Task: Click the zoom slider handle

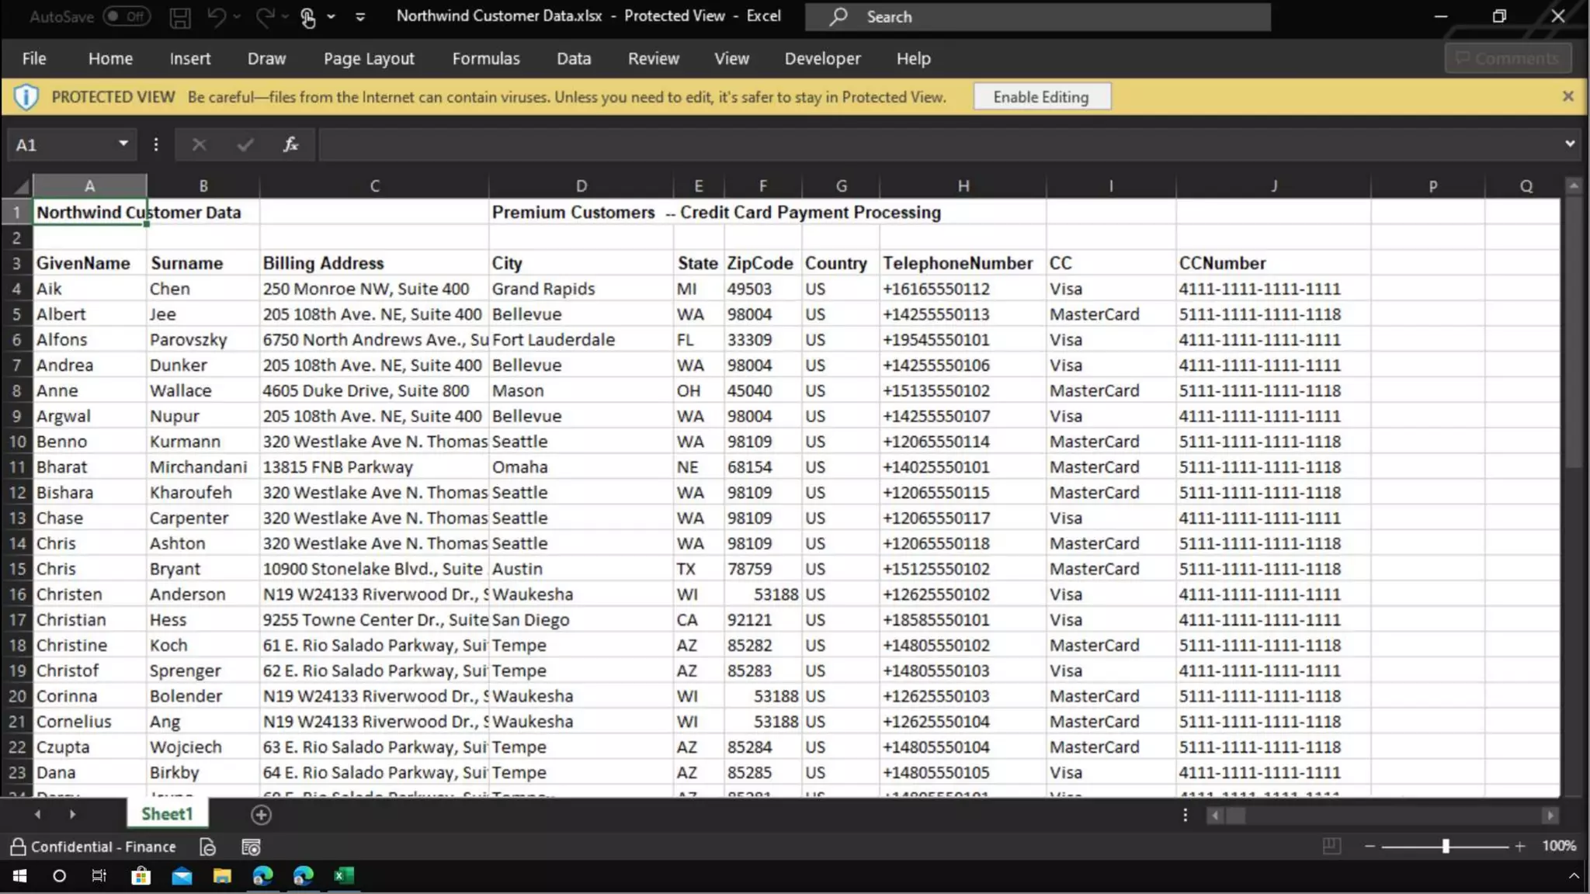Action: point(1446,846)
